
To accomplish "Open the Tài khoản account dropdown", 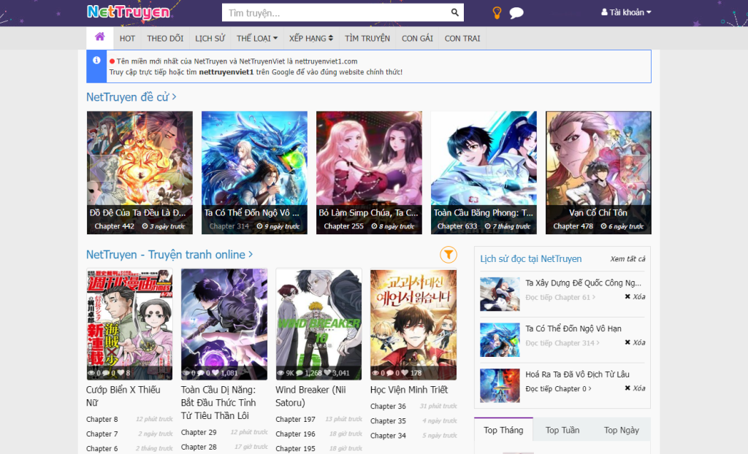I will click(x=625, y=12).
